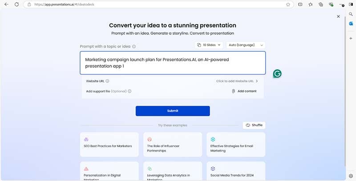
Task: Open the split screen browser icon
Action: 300,4
